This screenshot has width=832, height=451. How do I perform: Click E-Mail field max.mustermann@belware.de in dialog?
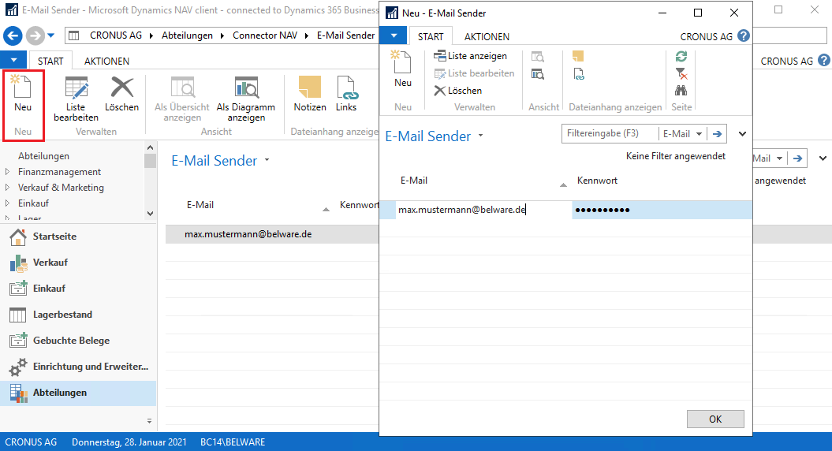[x=483, y=210]
